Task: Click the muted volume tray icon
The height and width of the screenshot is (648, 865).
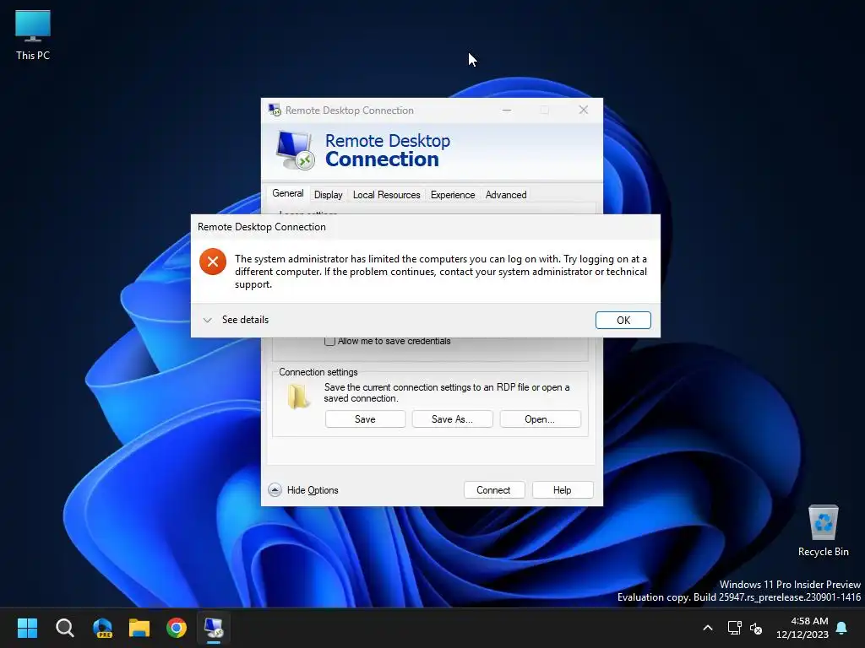Action: click(756, 628)
